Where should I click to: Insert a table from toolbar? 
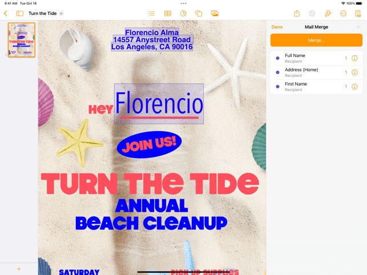pos(168,13)
